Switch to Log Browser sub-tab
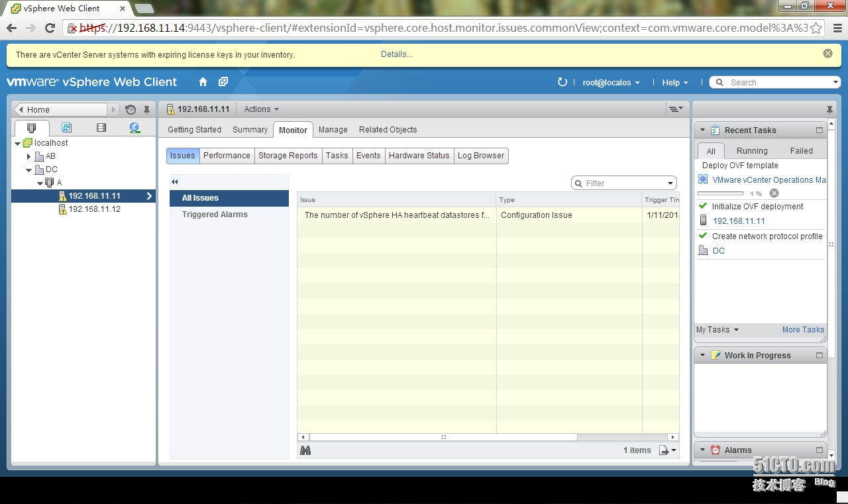 coord(481,156)
